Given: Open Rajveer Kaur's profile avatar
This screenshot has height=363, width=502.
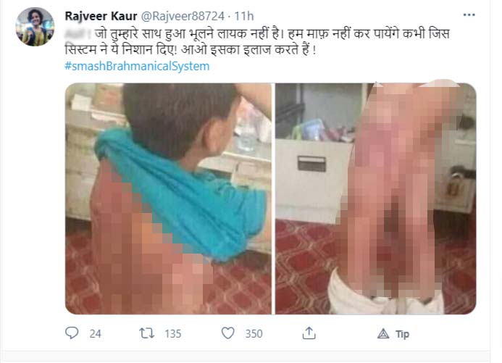Looking at the screenshot, I should pyautogui.click(x=35, y=27).
